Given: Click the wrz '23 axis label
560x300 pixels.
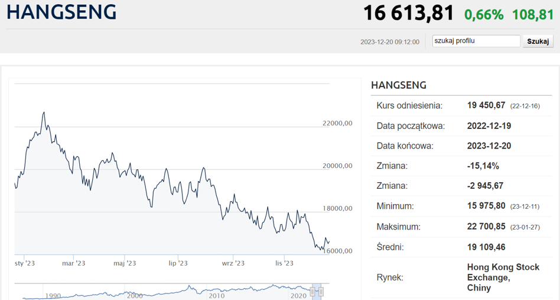Looking at the screenshot, I should click(x=233, y=263).
